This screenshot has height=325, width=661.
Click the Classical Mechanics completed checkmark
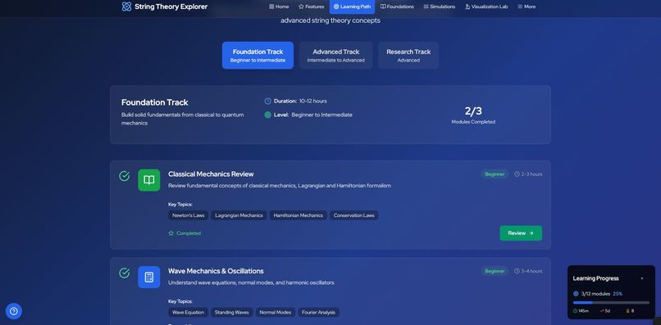(125, 176)
